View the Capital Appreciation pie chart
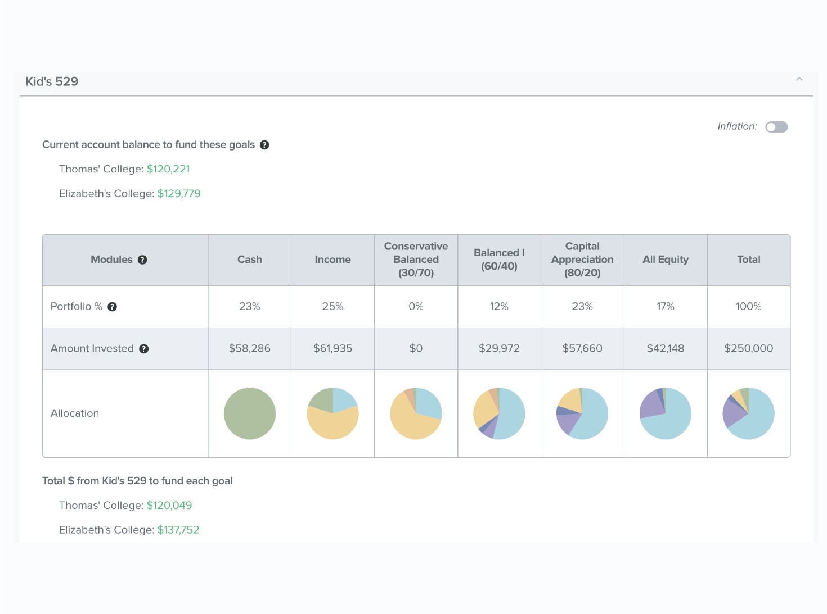This screenshot has width=827, height=614. tap(582, 413)
